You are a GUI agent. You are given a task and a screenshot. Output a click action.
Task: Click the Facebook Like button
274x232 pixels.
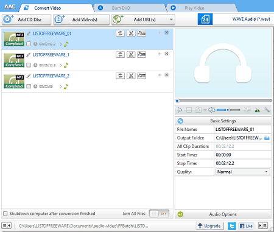246,226
